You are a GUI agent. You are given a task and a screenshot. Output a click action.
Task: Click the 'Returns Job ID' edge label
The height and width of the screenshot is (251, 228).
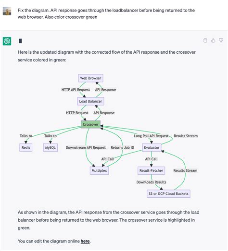pyautogui.click(x=123, y=147)
